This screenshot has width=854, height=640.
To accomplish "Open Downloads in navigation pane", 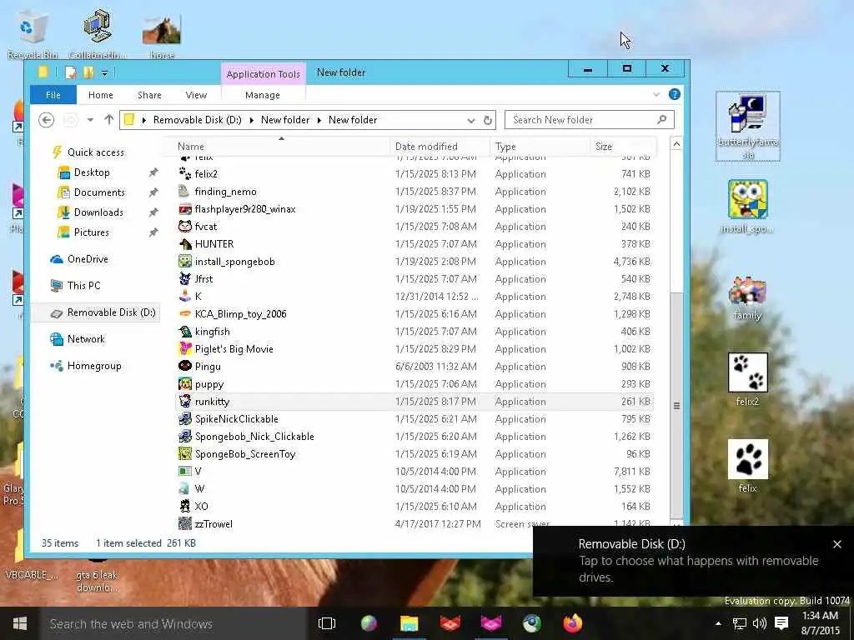I will 98,212.
